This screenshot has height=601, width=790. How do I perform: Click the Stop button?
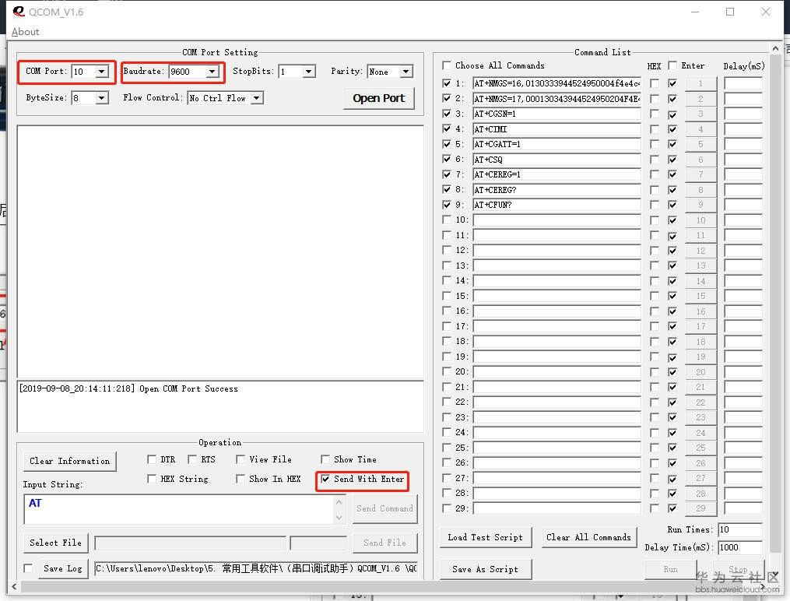pyautogui.click(x=738, y=569)
